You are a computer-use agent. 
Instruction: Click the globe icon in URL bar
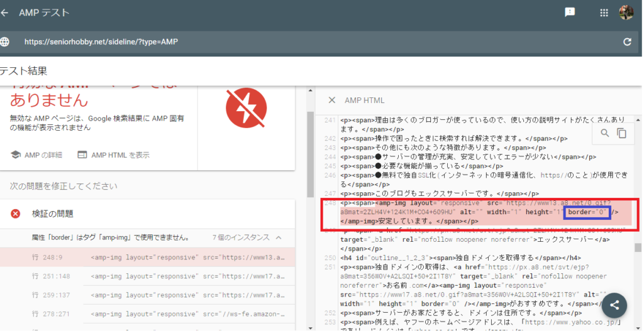4,41
